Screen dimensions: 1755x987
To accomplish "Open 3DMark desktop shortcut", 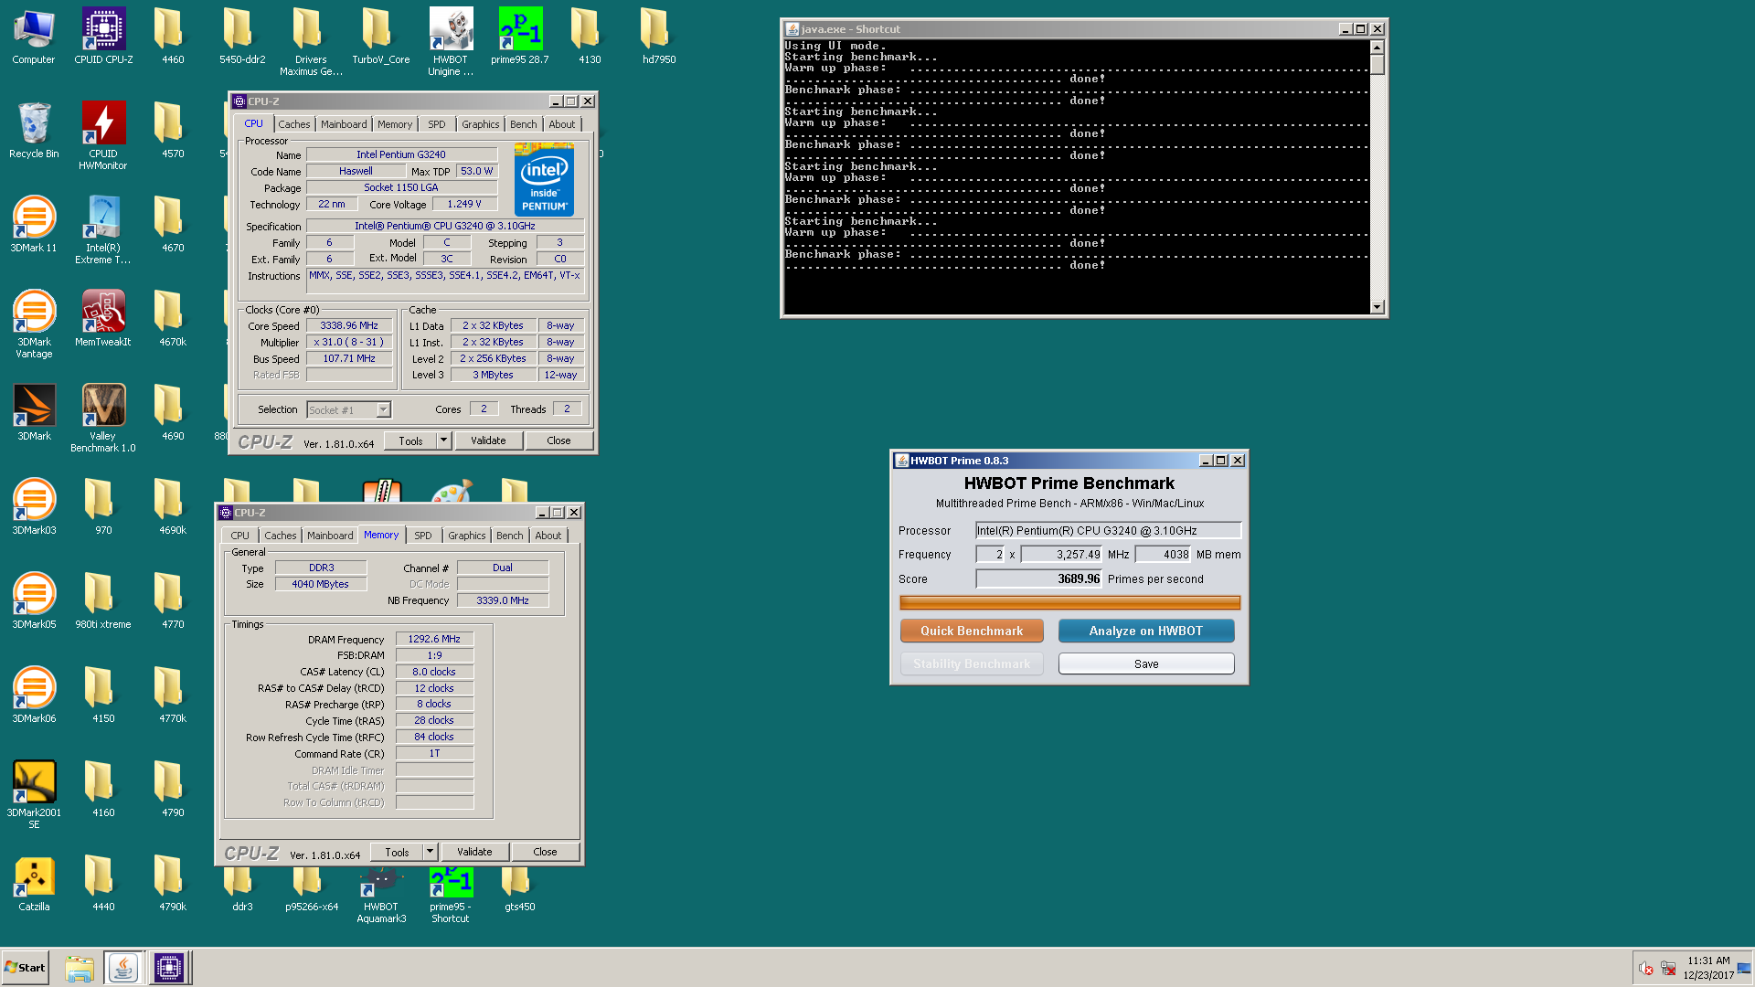I will click(x=34, y=413).
